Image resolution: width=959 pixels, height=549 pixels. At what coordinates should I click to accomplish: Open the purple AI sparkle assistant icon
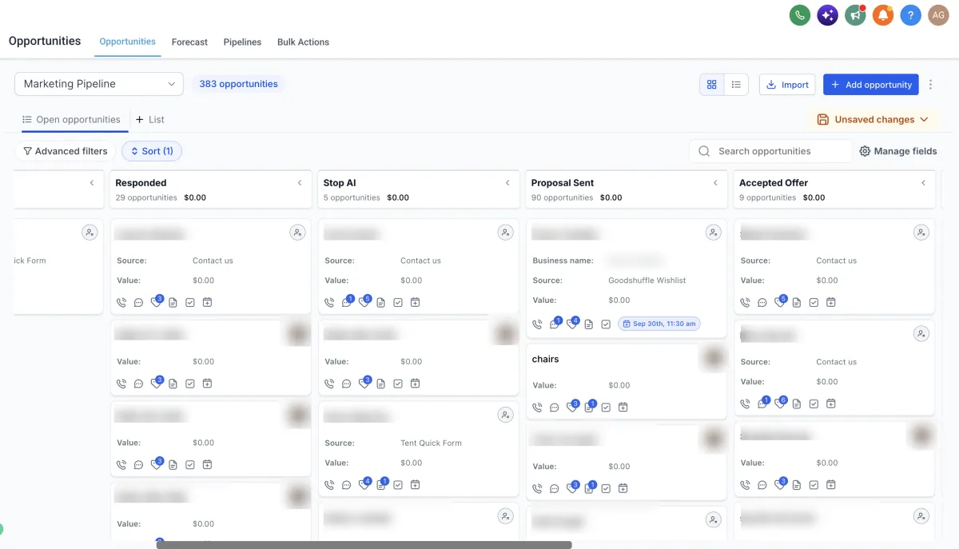pos(828,15)
